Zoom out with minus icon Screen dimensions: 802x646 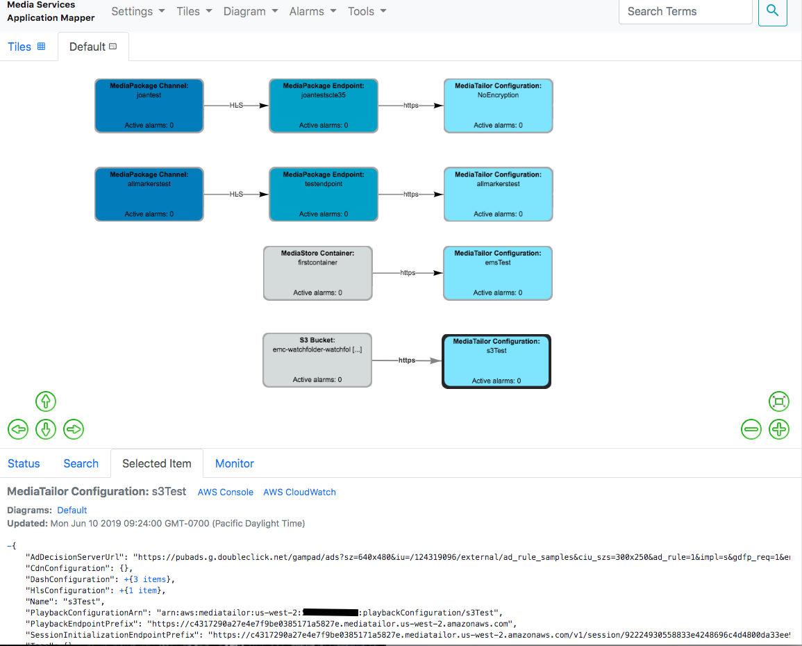point(751,429)
